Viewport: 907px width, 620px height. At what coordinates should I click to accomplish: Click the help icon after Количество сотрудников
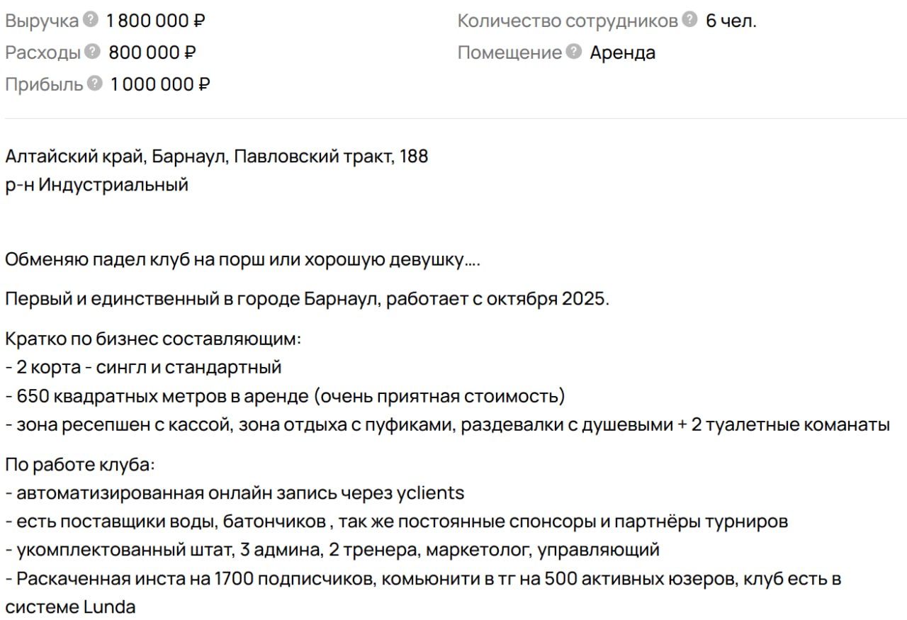(689, 21)
